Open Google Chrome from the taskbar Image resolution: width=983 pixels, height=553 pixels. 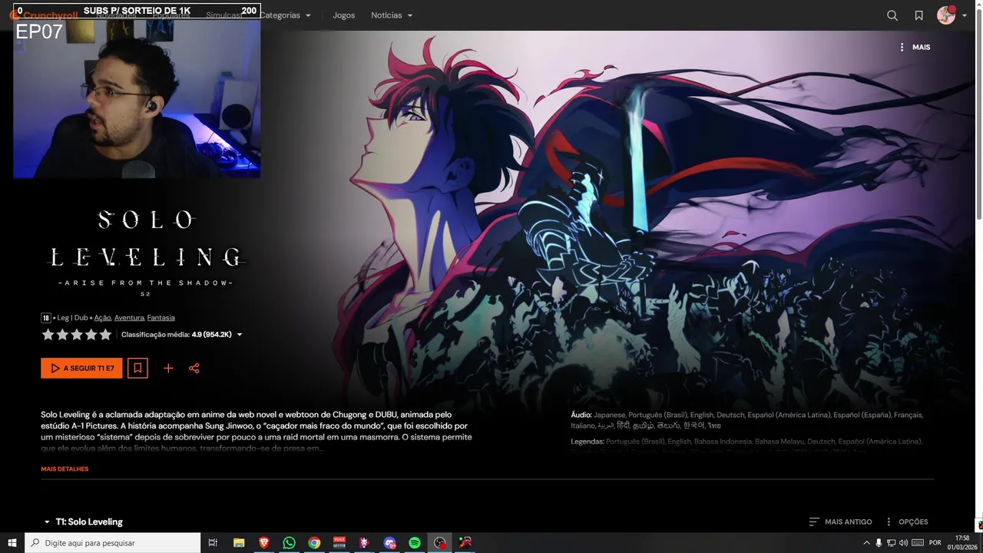(x=314, y=542)
